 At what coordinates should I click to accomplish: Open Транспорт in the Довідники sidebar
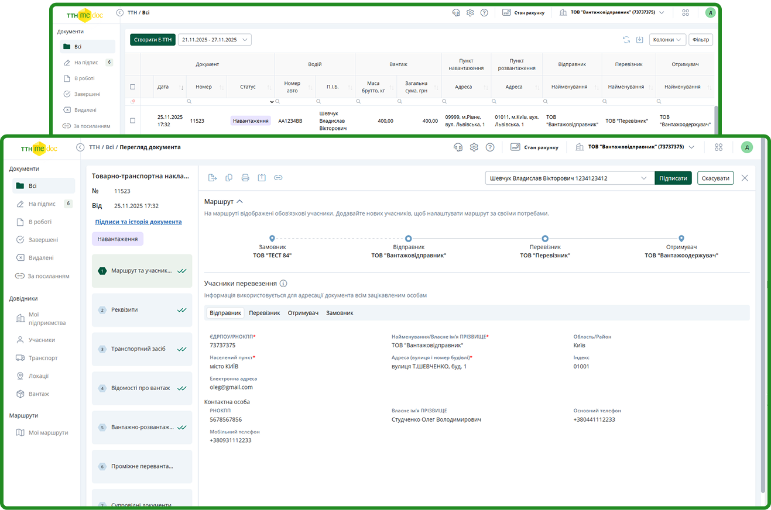click(x=43, y=358)
